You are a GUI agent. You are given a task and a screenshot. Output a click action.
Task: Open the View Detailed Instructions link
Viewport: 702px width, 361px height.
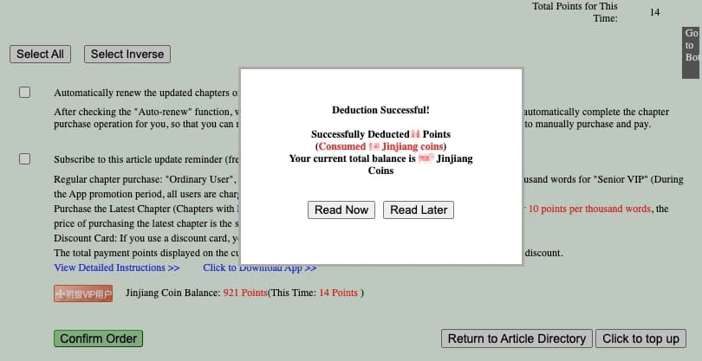point(117,268)
